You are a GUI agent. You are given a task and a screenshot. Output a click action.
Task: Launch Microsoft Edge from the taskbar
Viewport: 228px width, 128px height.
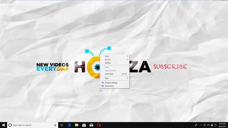point(69,125)
